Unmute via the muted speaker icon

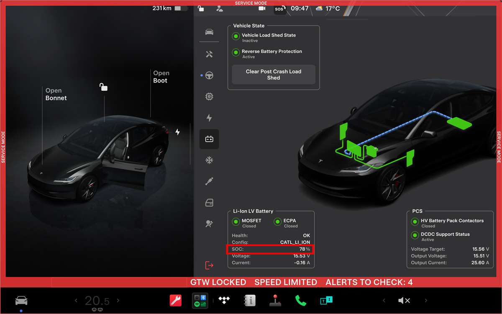click(x=404, y=301)
